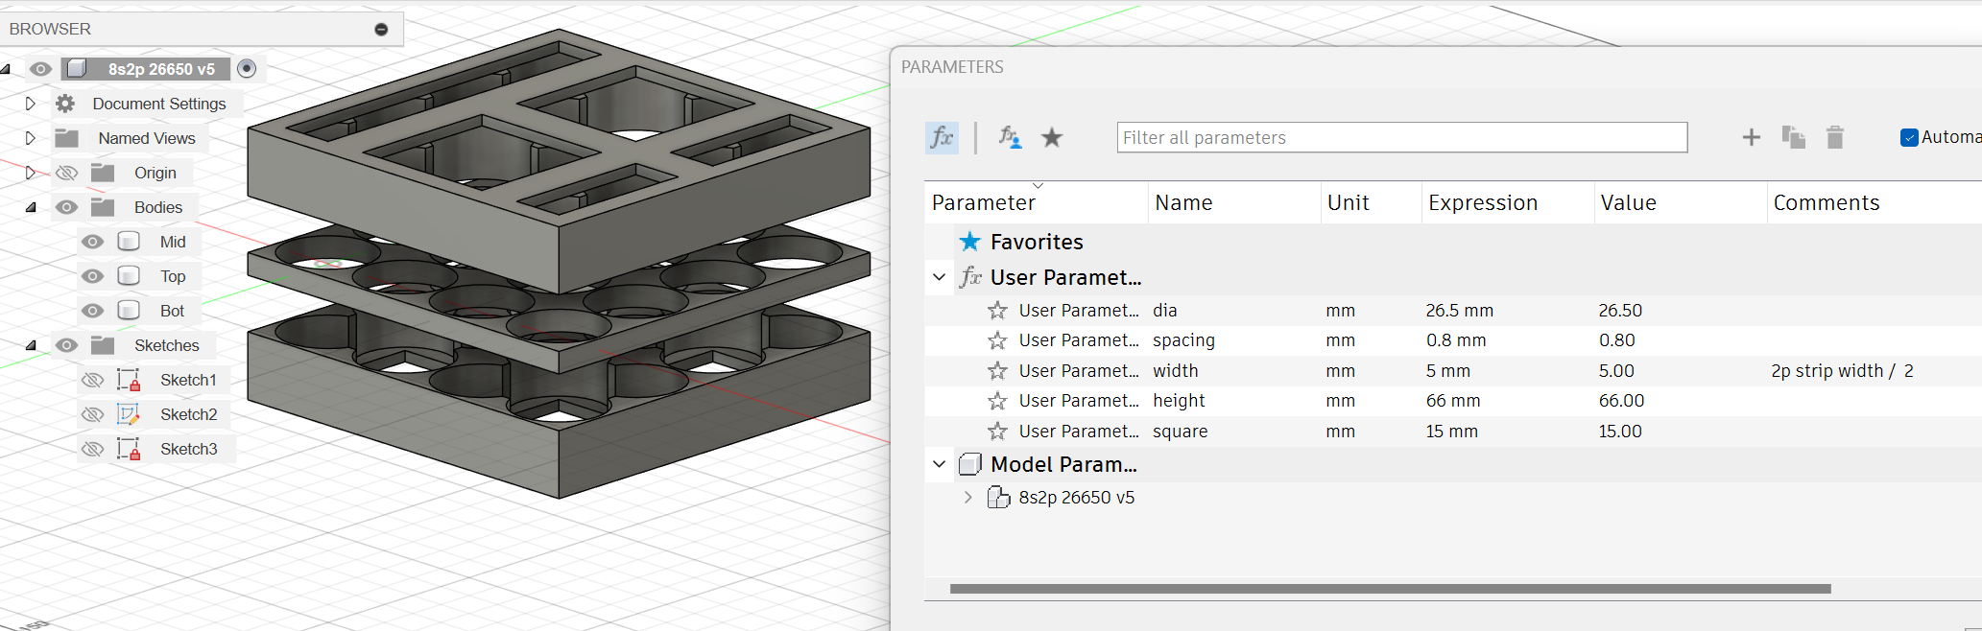Favorite the height parameter star

point(997,401)
